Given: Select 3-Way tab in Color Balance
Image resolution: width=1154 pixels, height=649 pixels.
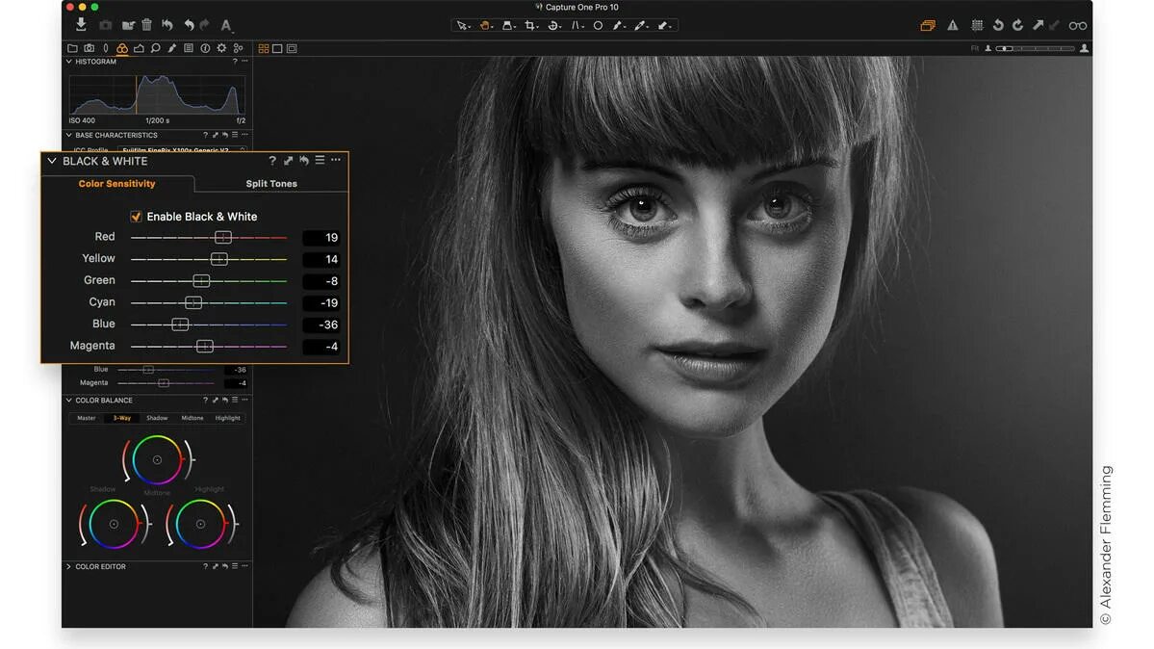Looking at the screenshot, I should (121, 419).
